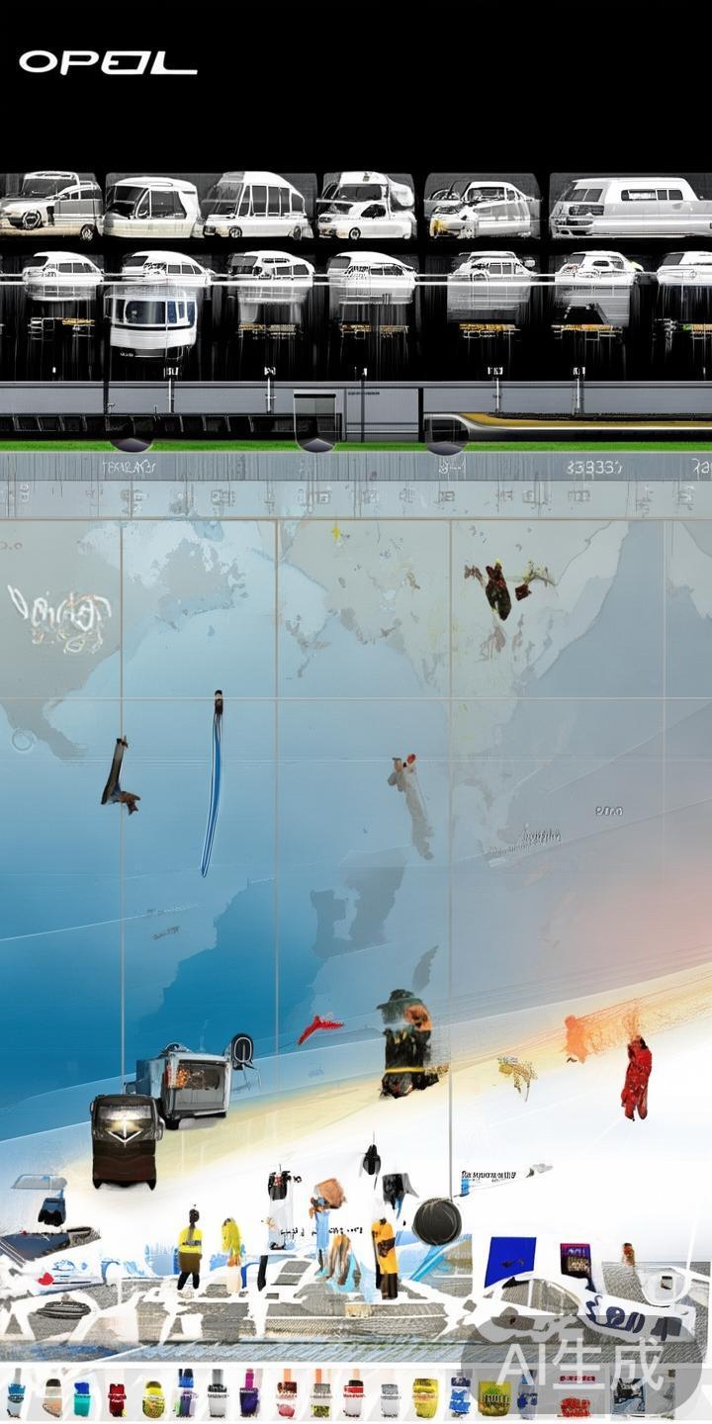The width and height of the screenshot is (712, 1424).
Task: Pick the blue square swatch
Action: click(x=510, y=1261)
